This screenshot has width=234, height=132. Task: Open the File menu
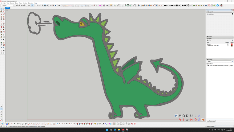1,3
